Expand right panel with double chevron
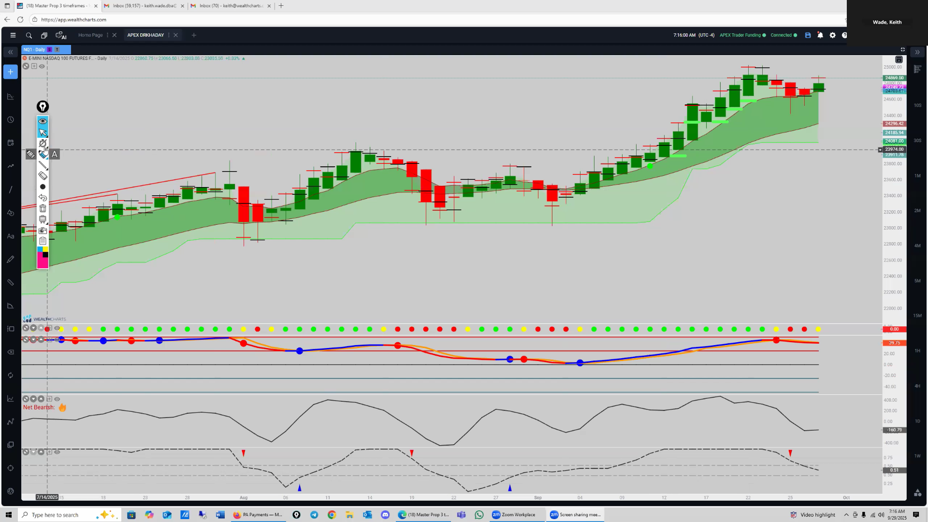This screenshot has height=522, width=928. tap(917, 52)
